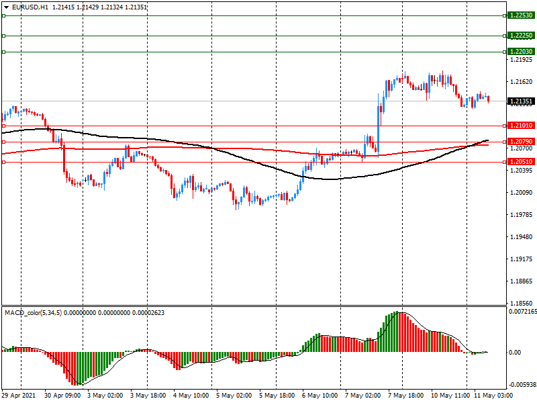Click the EURUSD,H1 chart title text

tap(30, 7)
